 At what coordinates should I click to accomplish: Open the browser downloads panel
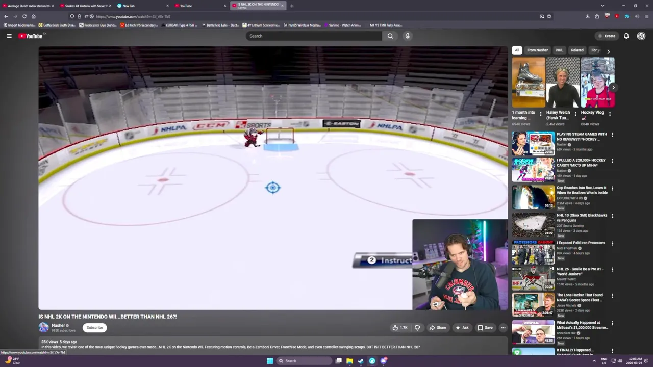[x=587, y=16]
